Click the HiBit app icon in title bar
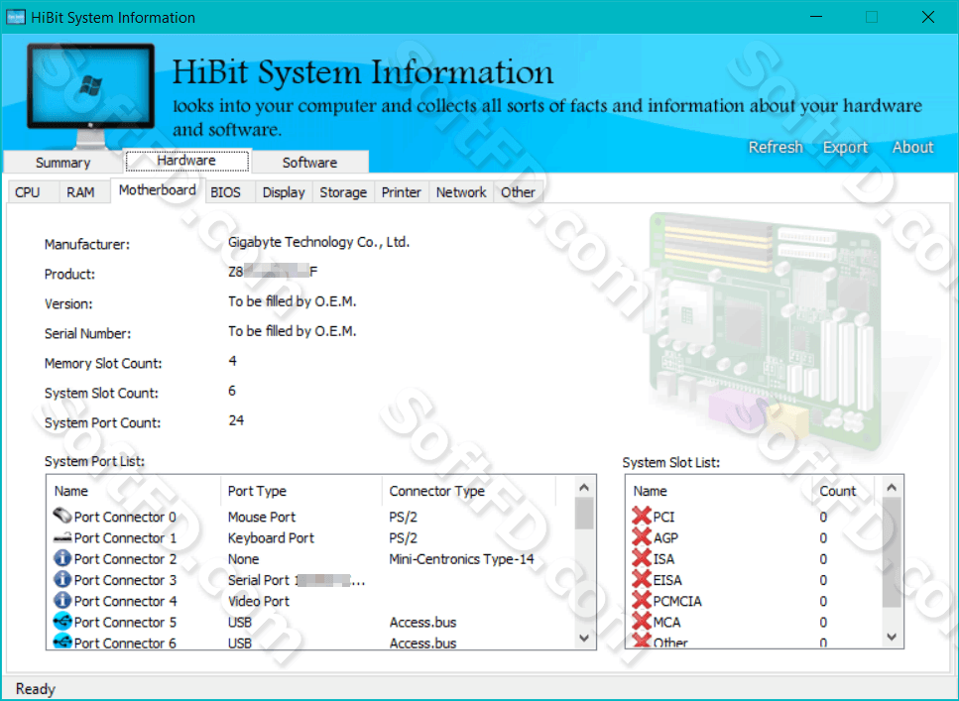The image size is (959, 701). pyautogui.click(x=15, y=17)
